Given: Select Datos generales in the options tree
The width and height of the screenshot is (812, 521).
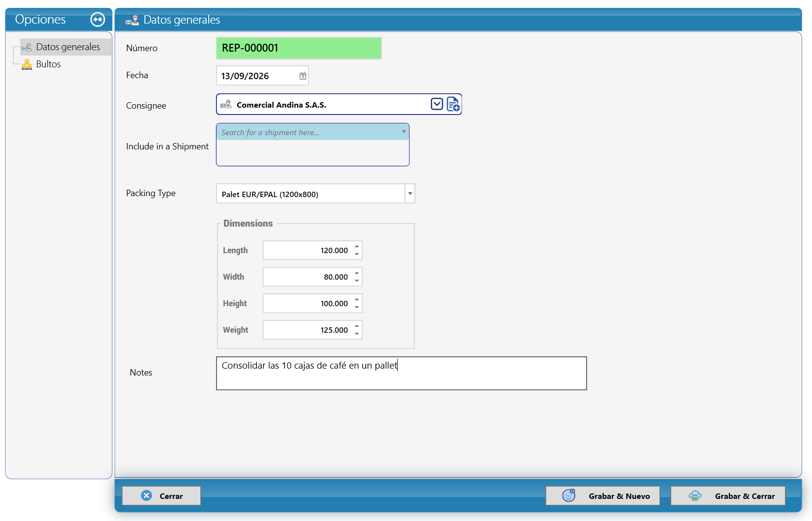Looking at the screenshot, I should pyautogui.click(x=66, y=47).
